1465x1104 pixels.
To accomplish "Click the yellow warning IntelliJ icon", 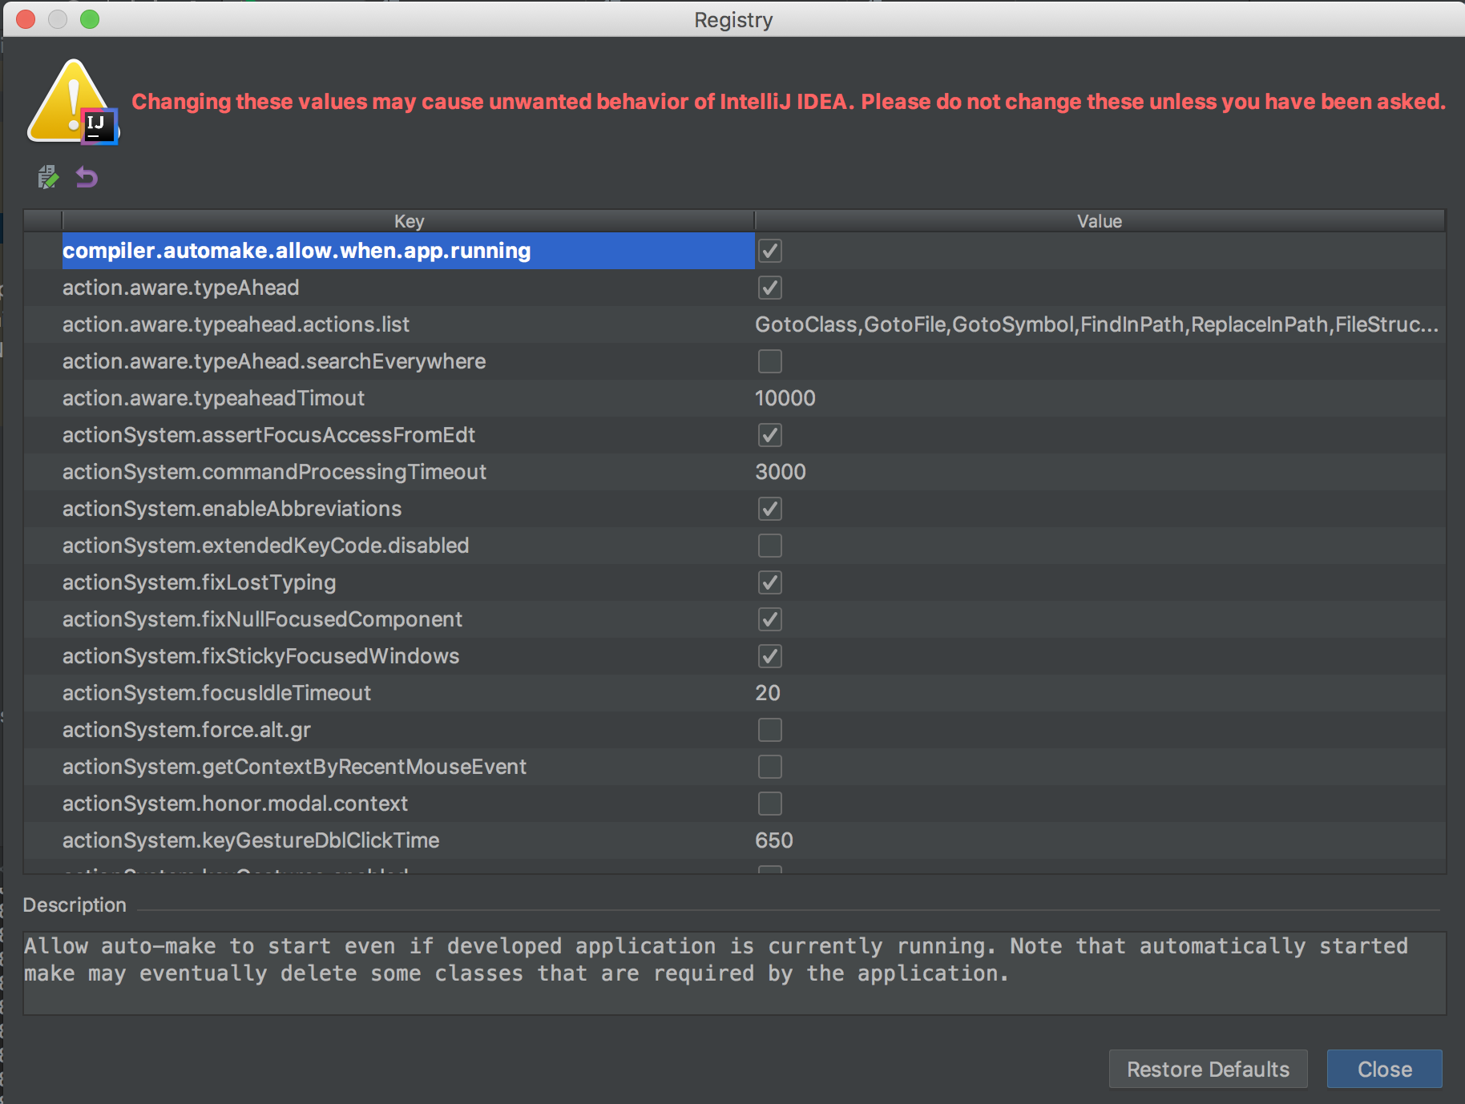I will tap(73, 103).
